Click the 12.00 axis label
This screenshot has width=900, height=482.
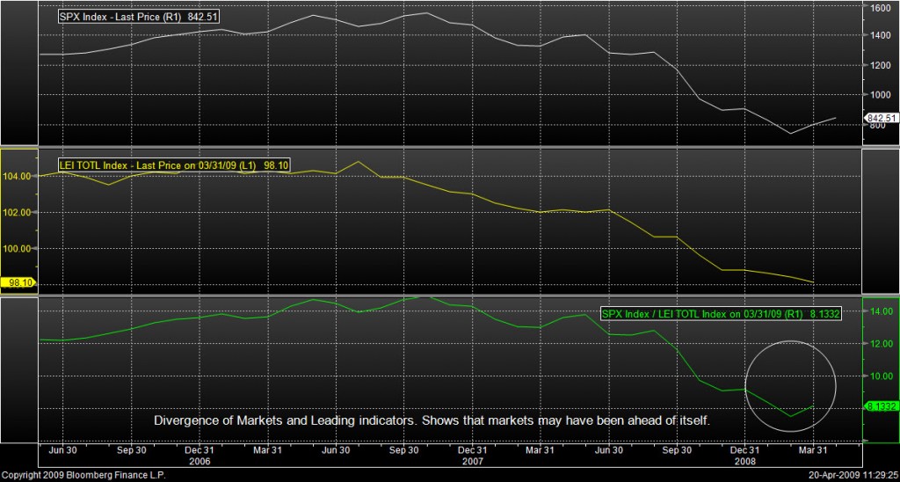click(x=882, y=344)
